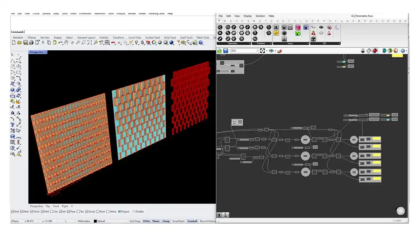The image size is (419, 234).
Task: Open the Solution menu in Grasshopper
Action: click(260, 16)
